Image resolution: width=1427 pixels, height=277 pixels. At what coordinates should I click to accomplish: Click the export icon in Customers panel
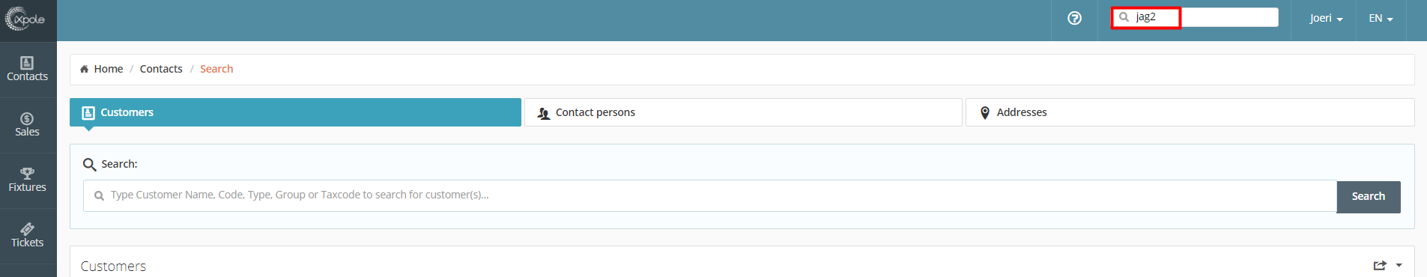pyautogui.click(x=1380, y=265)
